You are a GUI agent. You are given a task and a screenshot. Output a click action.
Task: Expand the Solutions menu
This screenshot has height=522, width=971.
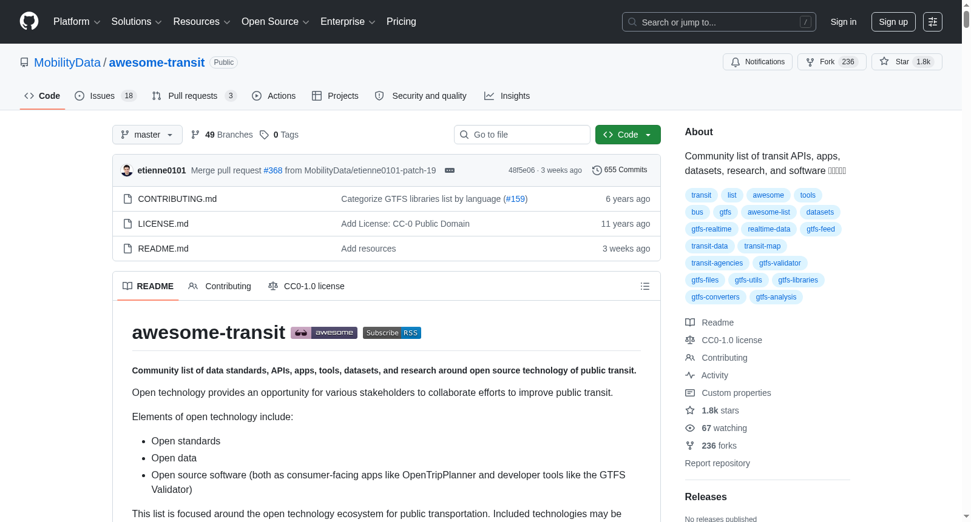click(x=137, y=22)
